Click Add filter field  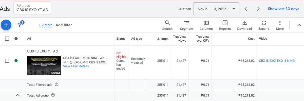(x=64, y=25)
